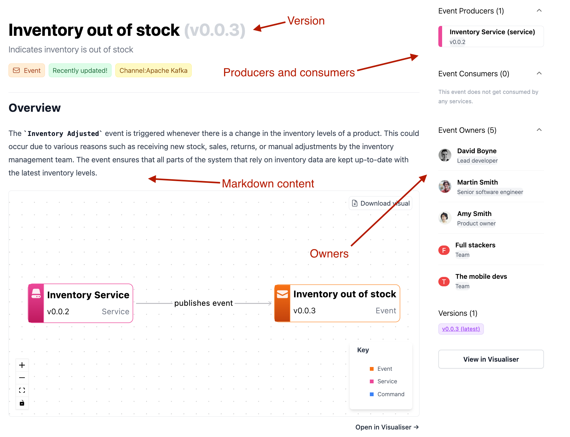Click the Inventory Service node's server icon
This screenshot has height=437, width=570.
[36, 294]
